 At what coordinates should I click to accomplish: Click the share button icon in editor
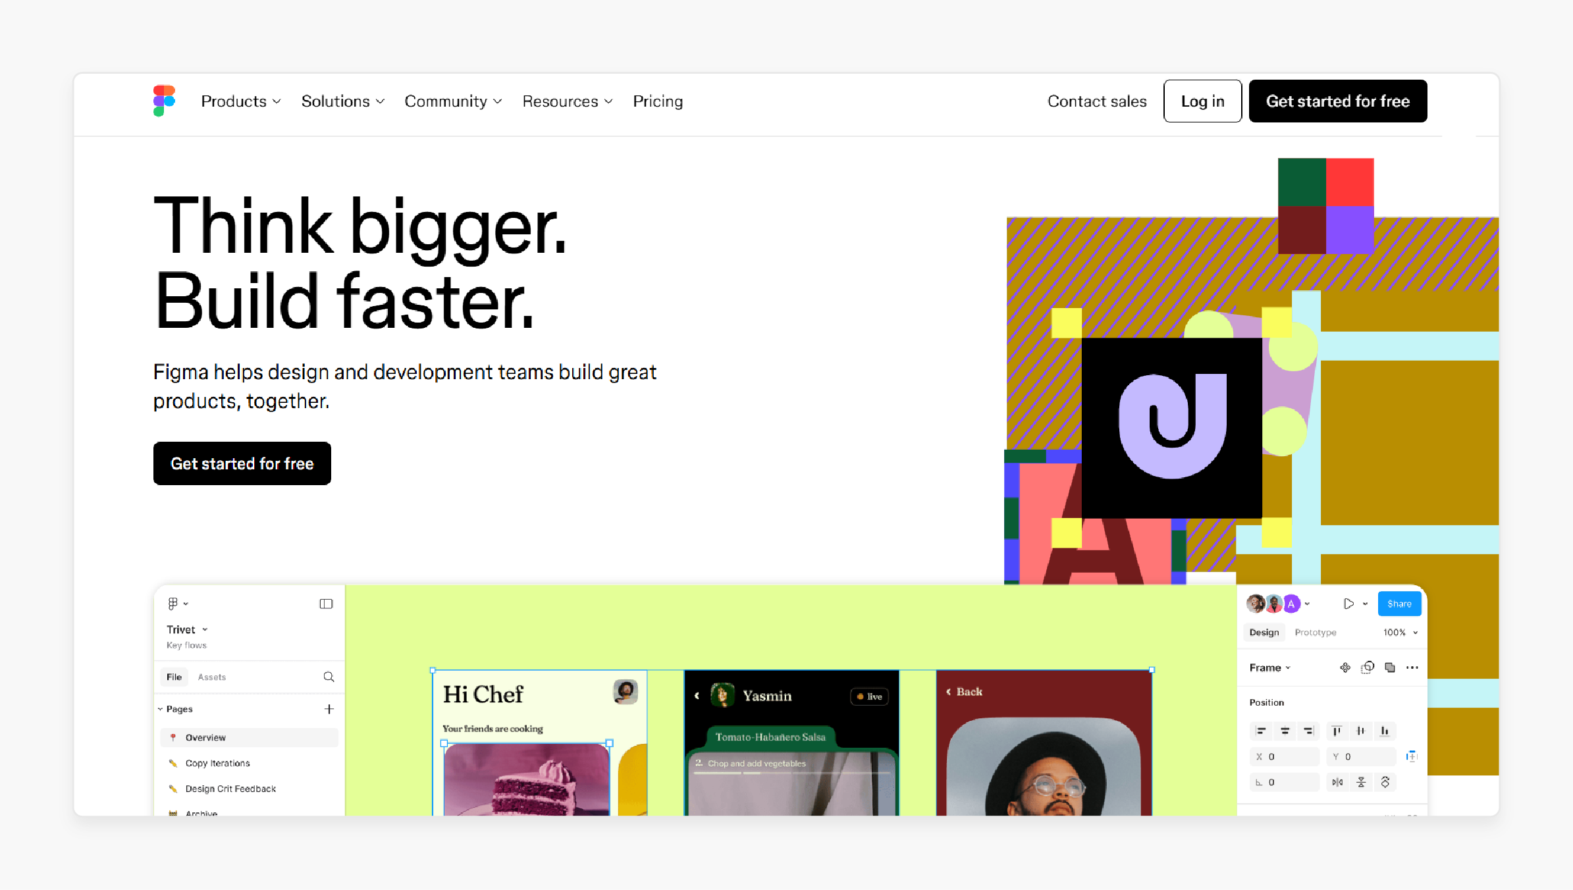click(x=1398, y=604)
